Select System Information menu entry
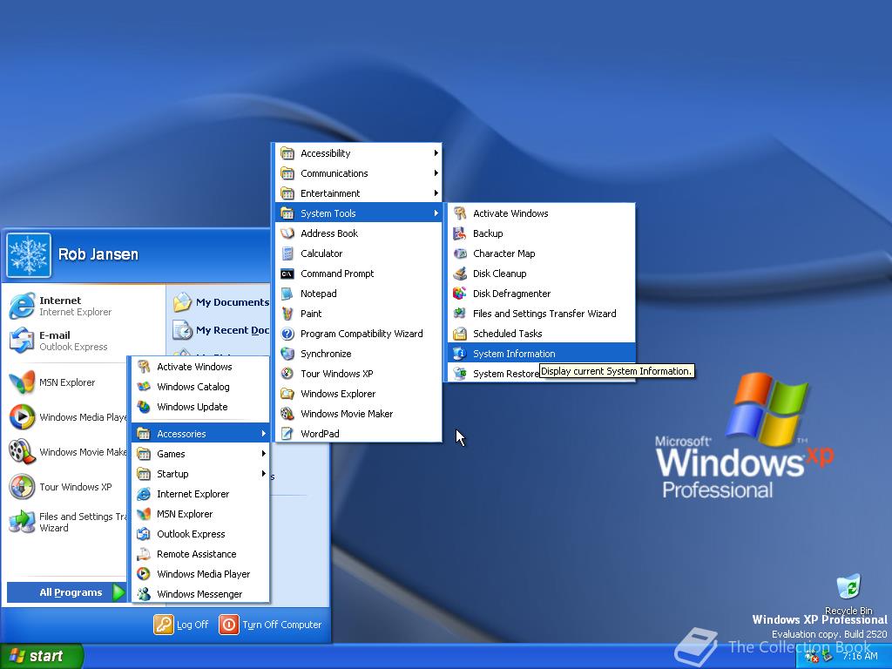The height and width of the screenshot is (669, 892). click(x=514, y=354)
